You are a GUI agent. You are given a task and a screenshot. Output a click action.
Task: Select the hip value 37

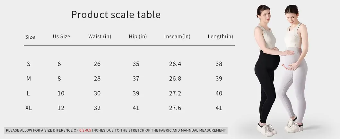pyautogui.click(x=136, y=78)
